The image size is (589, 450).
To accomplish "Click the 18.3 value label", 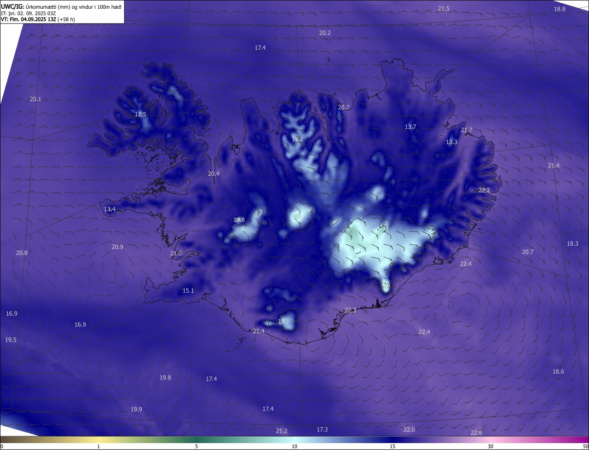I will (572, 244).
